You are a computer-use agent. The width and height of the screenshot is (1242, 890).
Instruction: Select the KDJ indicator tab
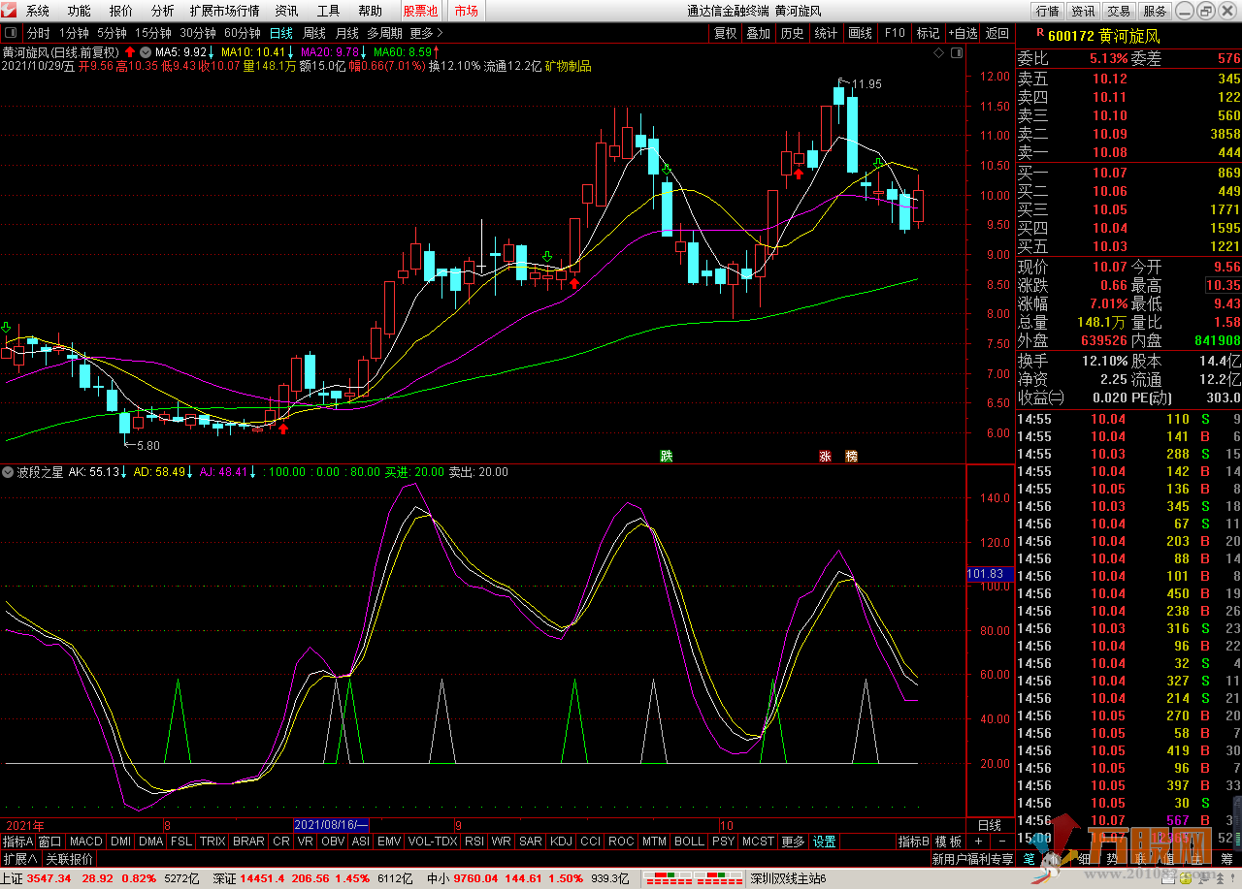tap(561, 842)
